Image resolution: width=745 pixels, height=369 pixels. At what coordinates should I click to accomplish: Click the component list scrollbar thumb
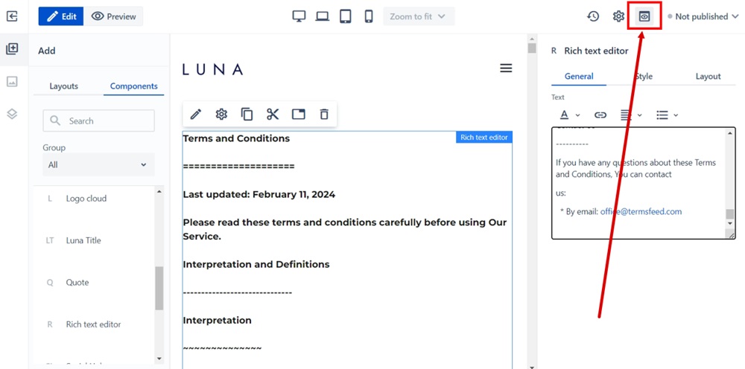click(x=159, y=288)
